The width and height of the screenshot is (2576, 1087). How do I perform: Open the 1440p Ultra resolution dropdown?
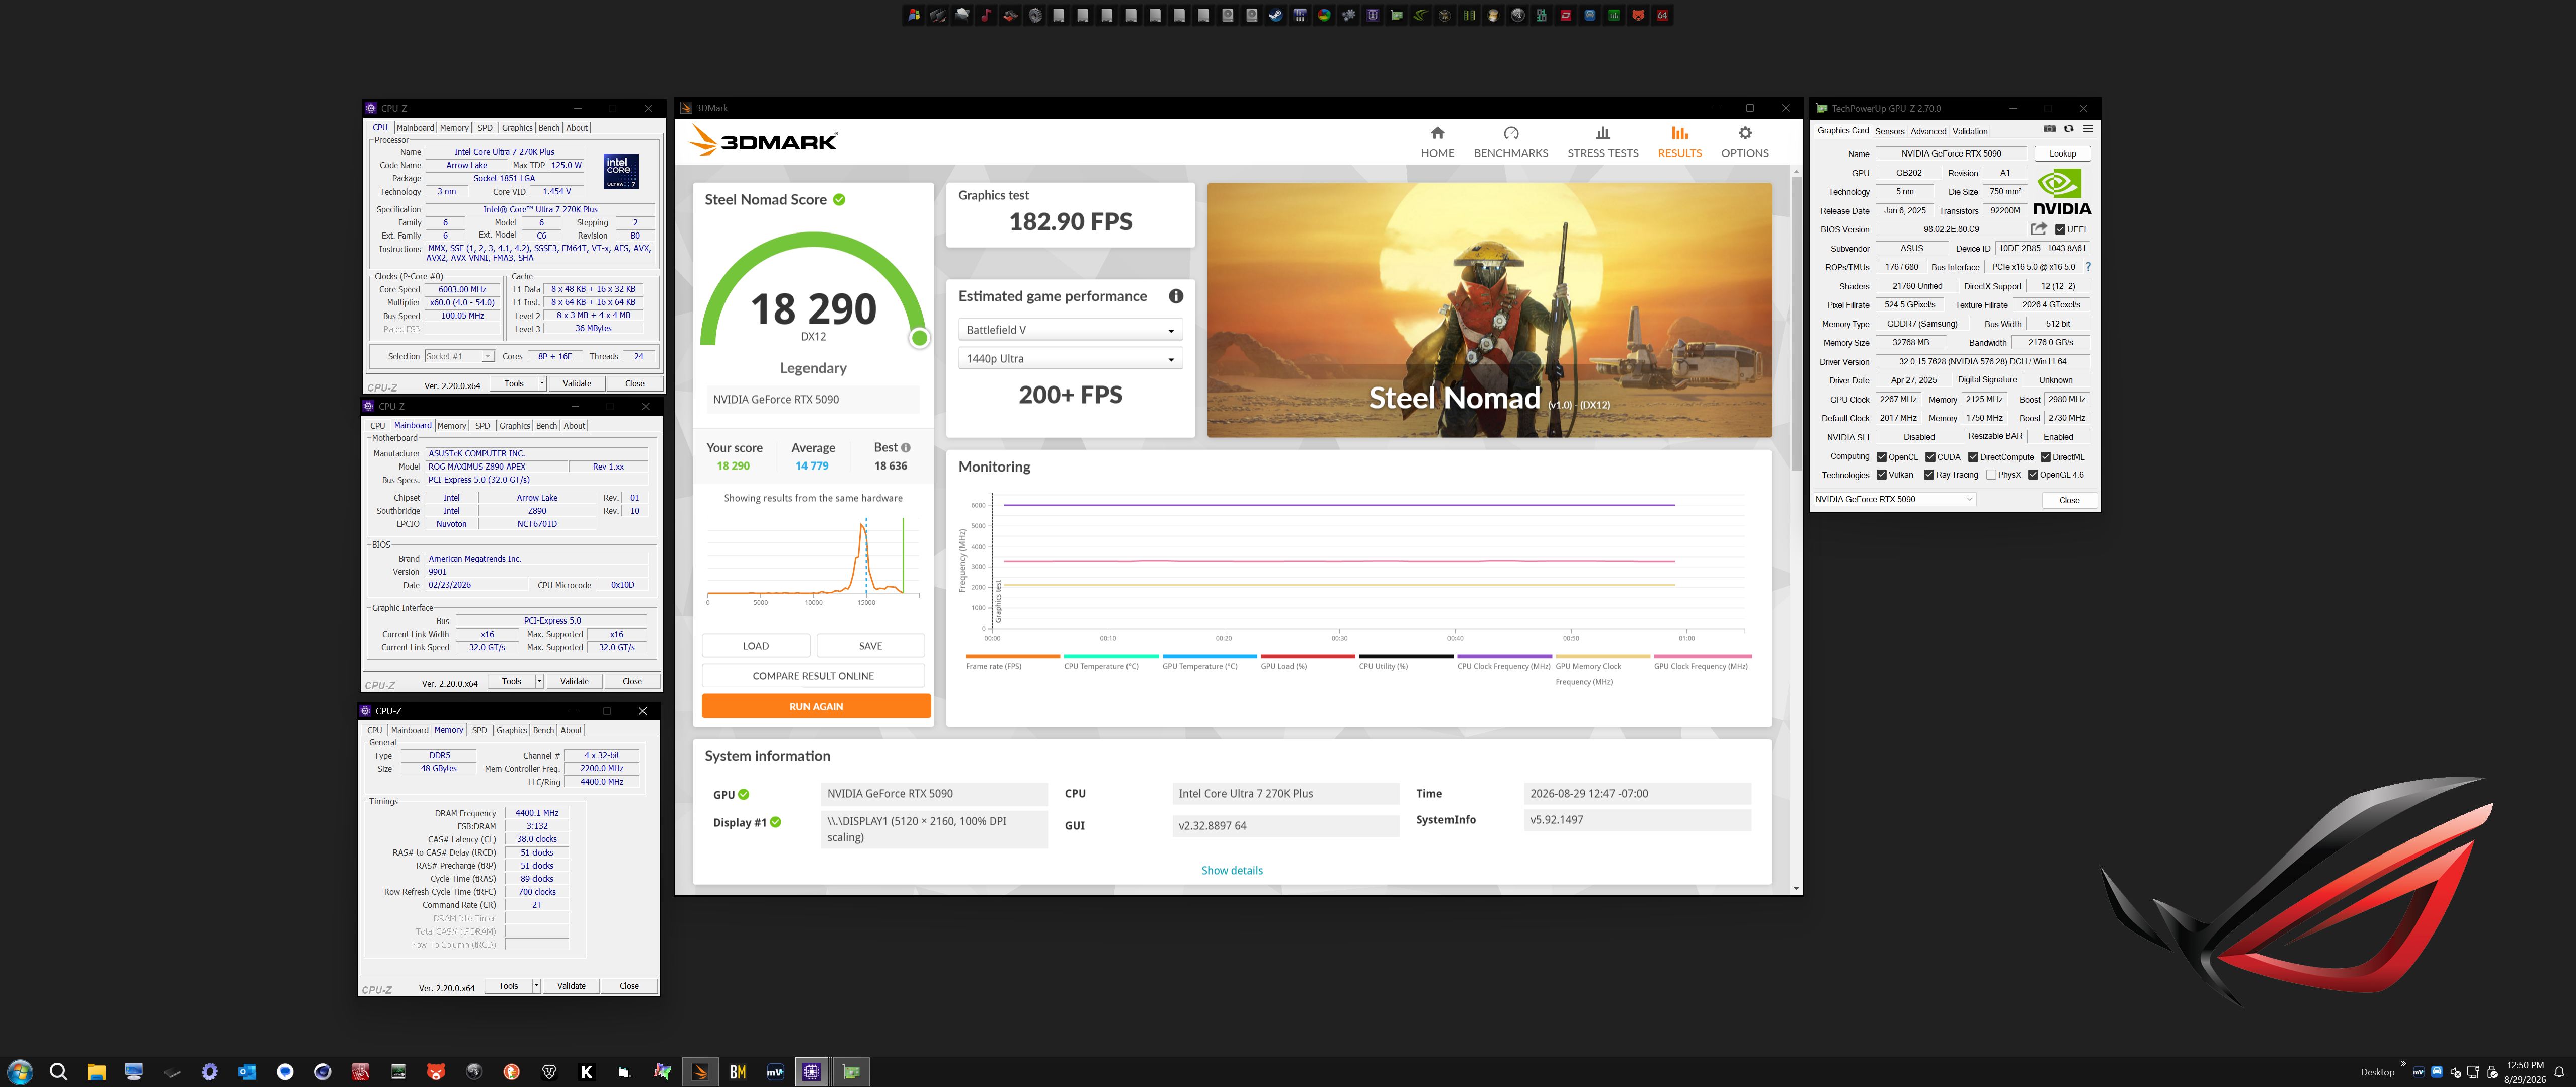point(1070,359)
